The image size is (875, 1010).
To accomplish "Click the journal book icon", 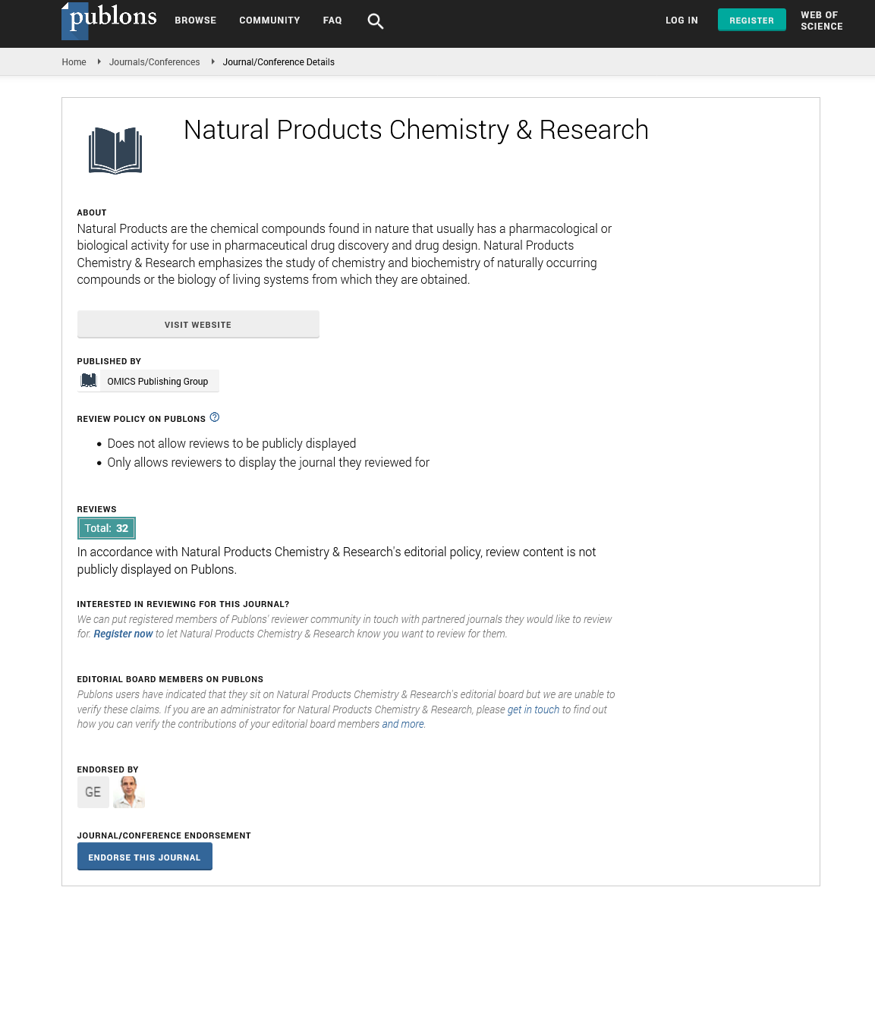I will pyautogui.click(x=115, y=149).
